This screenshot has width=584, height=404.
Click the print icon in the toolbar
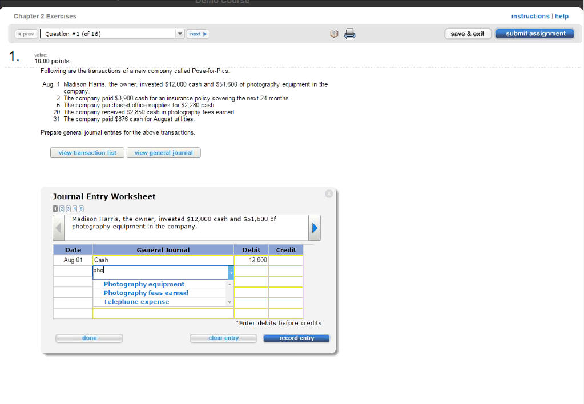click(349, 34)
